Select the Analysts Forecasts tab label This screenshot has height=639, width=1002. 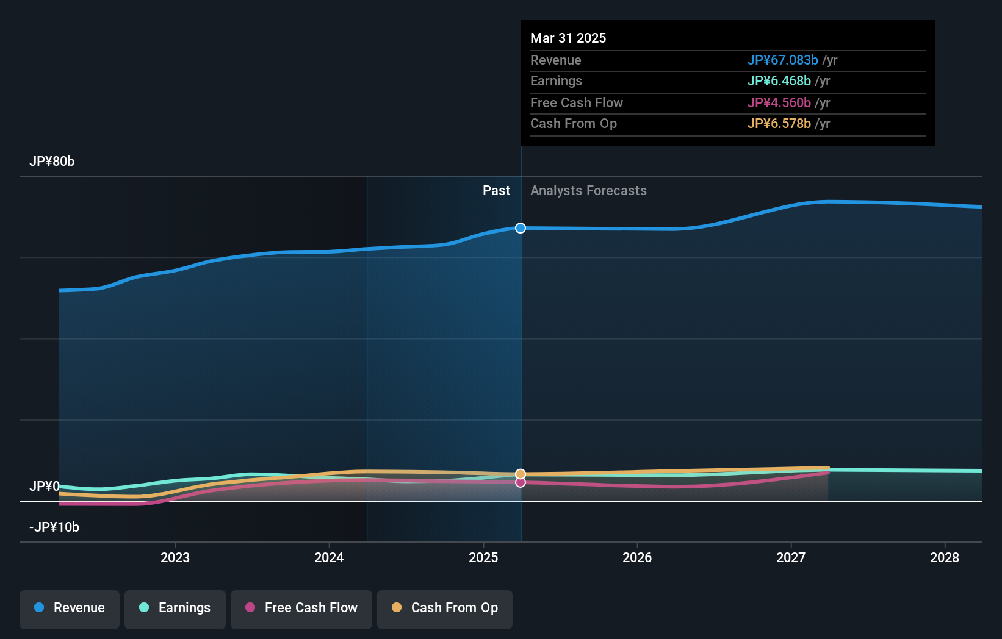[588, 190]
